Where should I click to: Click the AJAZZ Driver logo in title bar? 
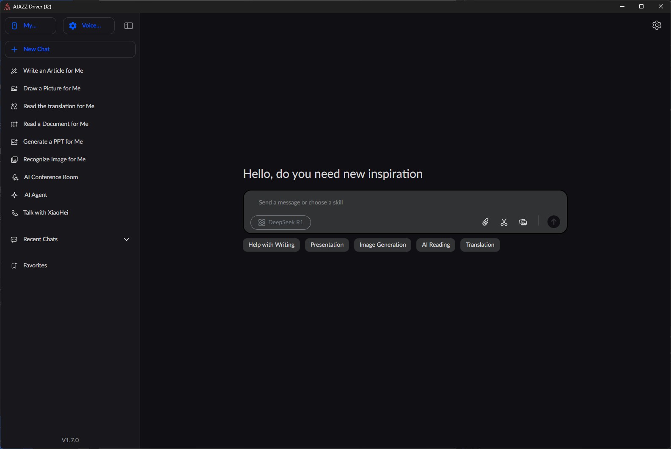point(7,7)
